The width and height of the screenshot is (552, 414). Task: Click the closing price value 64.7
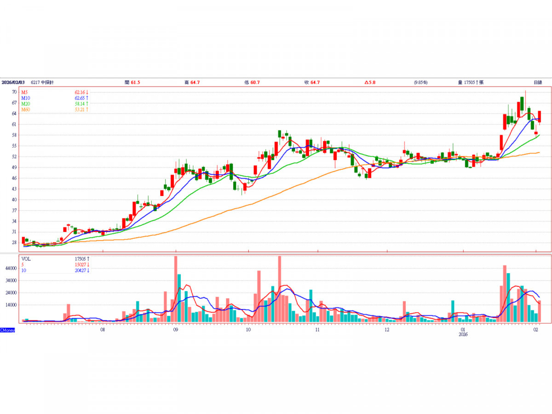point(315,82)
